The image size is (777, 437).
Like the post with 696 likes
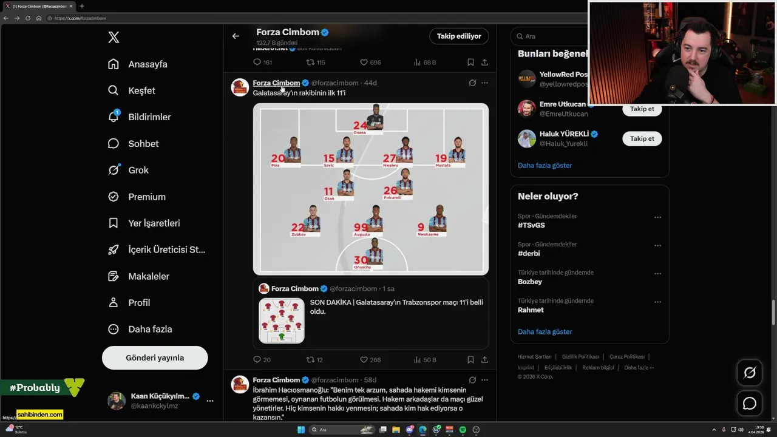(x=364, y=62)
